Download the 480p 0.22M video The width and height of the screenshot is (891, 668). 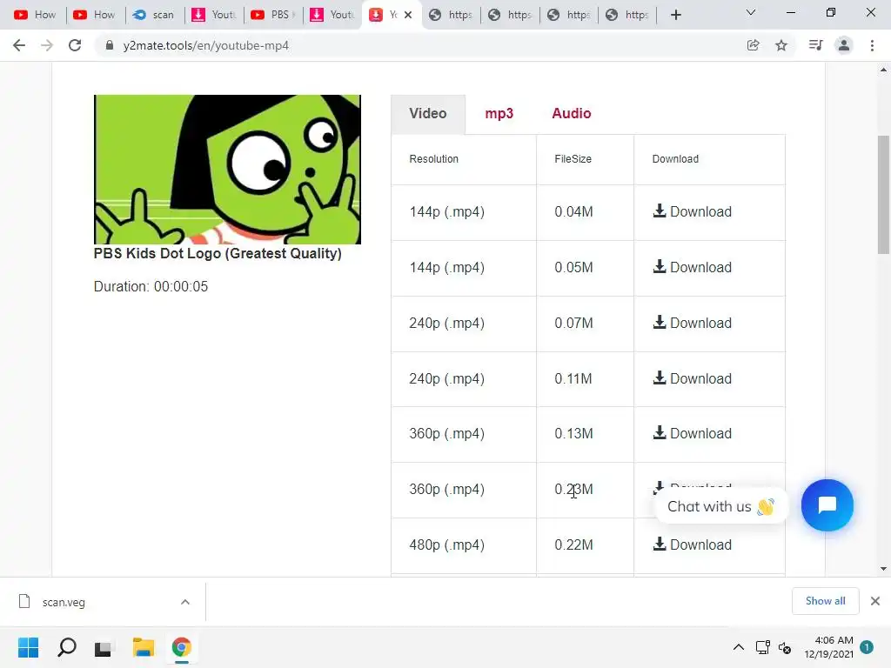click(692, 544)
